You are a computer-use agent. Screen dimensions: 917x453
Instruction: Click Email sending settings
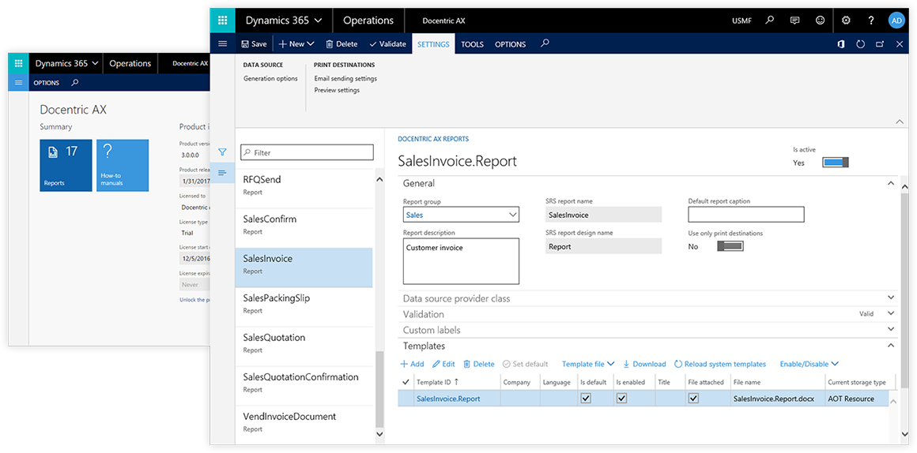(x=345, y=78)
